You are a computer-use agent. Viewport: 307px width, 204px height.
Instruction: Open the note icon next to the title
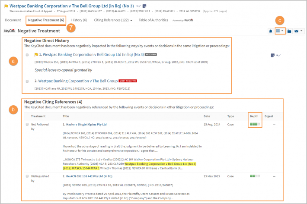pos(144,6)
